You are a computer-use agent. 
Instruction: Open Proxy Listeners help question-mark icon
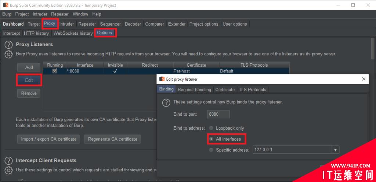[8, 45]
